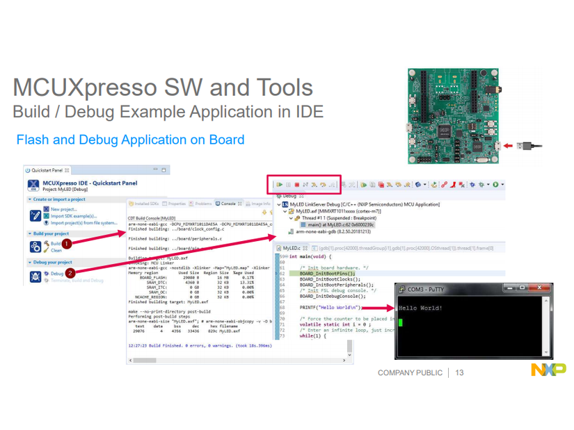Click the Terminate all debug sessions icon
The width and height of the screenshot is (574, 430).
tap(381, 185)
